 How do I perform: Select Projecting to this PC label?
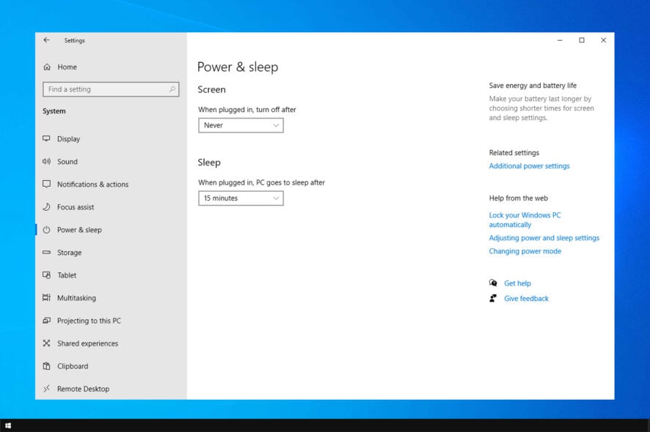point(89,321)
